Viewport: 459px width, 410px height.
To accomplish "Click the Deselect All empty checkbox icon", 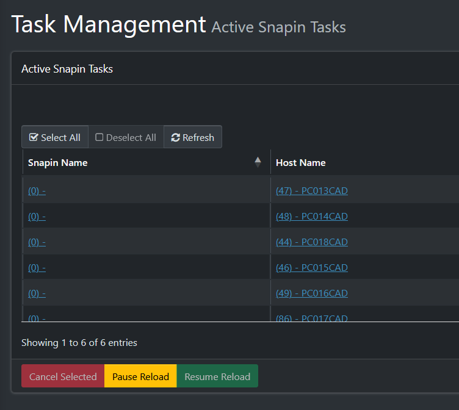I will (99, 137).
